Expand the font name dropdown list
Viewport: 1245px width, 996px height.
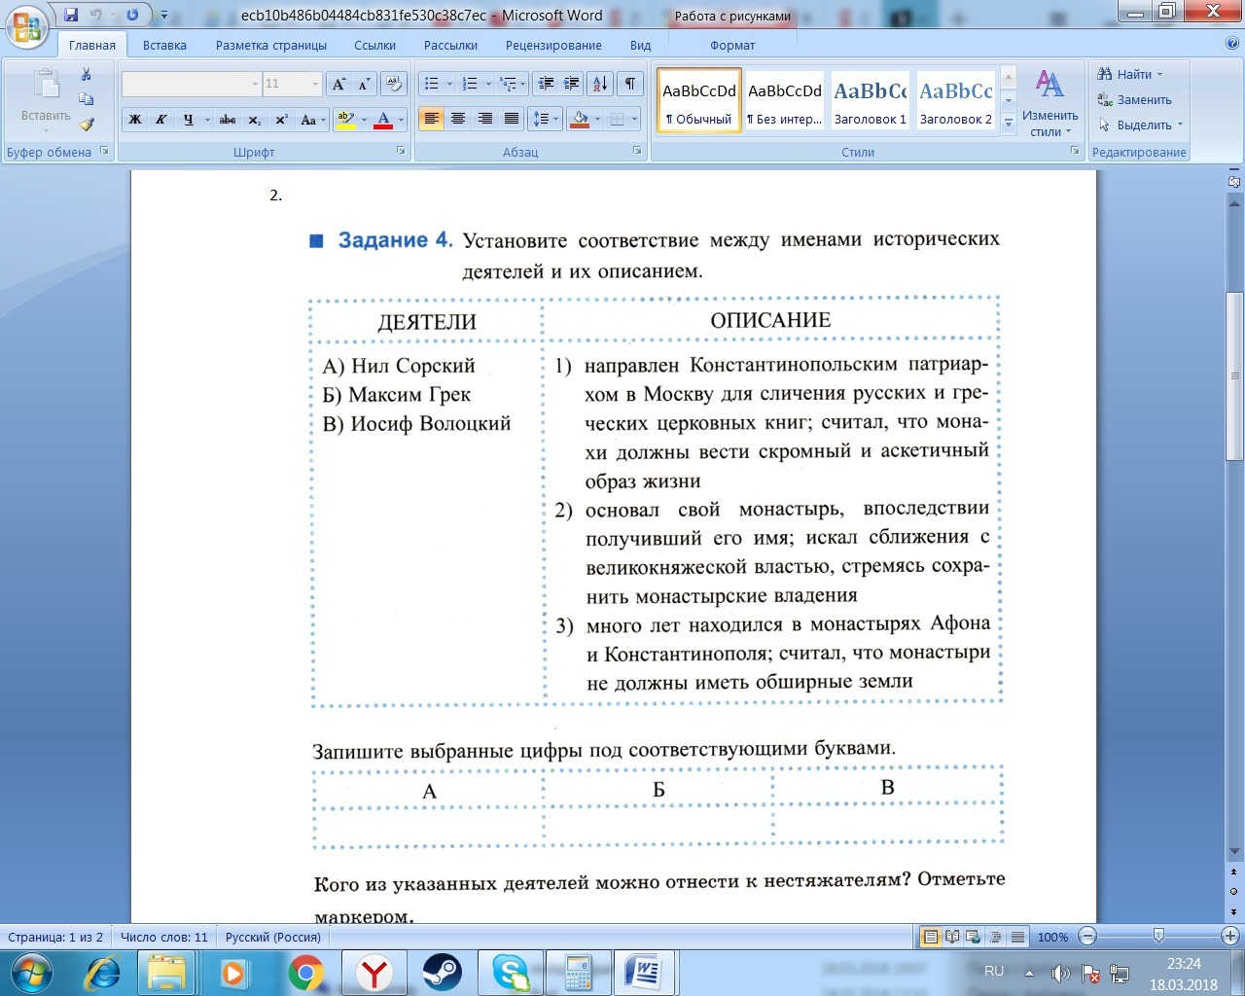click(x=255, y=84)
